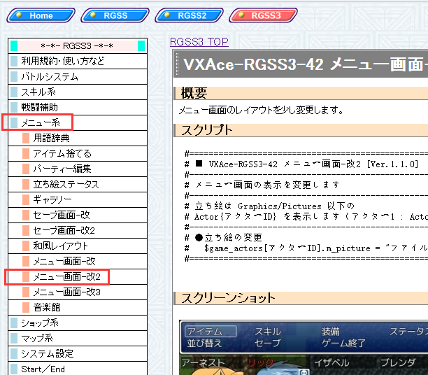Select the メニュー画面-改2 entry
Screen dimensions: 428x375
tap(78, 276)
